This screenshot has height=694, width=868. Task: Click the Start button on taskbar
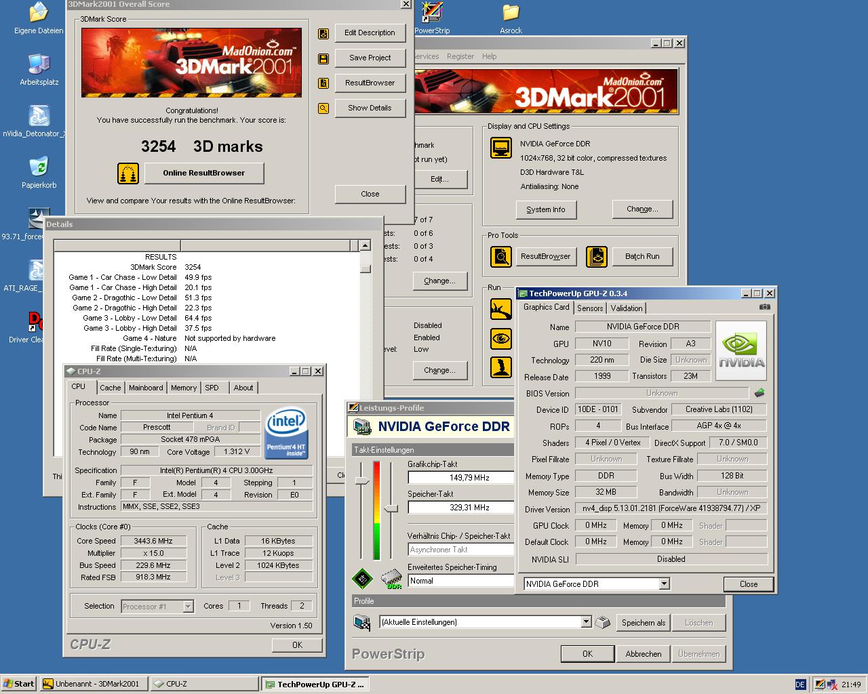coord(19,685)
